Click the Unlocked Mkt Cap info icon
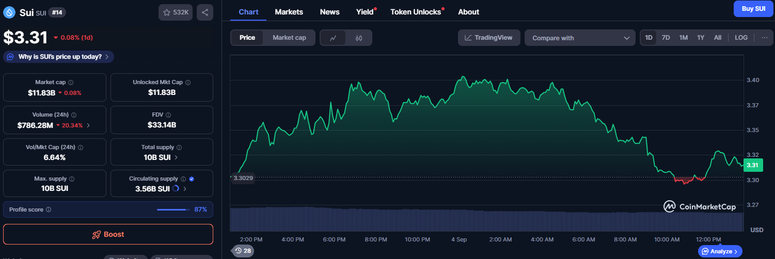 (x=188, y=83)
